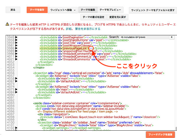Expand fold arrow at line 4075
This screenshot has height=138, width=177.
[16, 89]
